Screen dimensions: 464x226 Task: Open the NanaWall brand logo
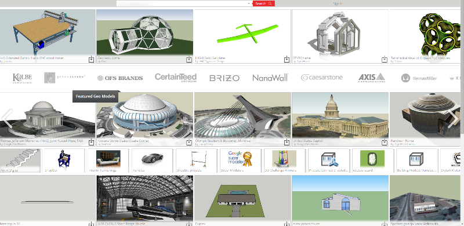click(270, 78)
